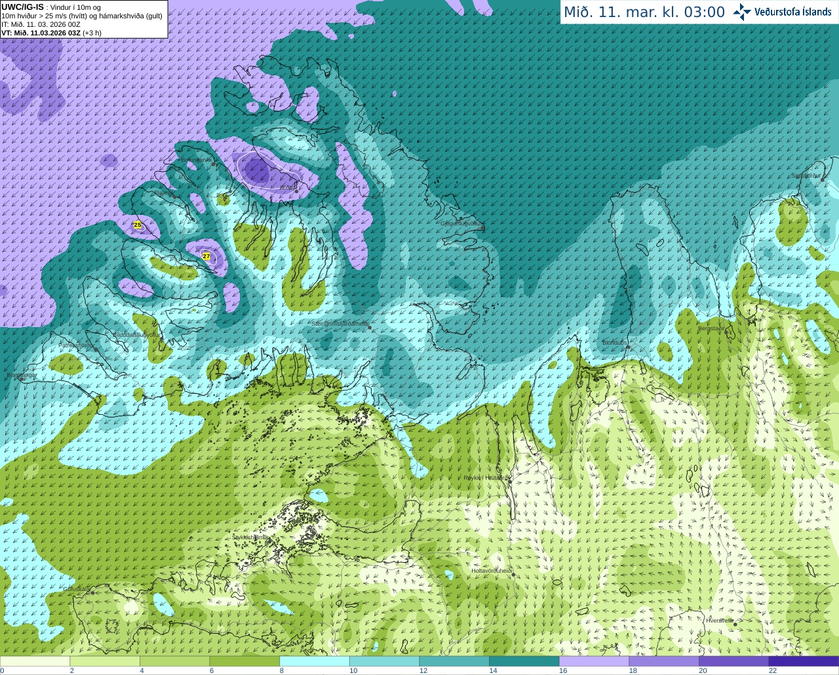Click the Patreksfjörður station label

[x=77, y=345]
